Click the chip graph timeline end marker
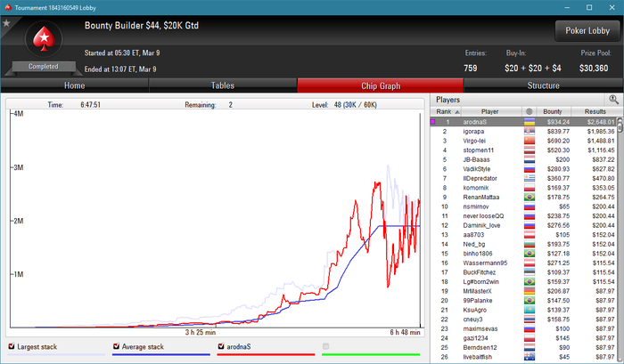The image size is (624, 364). 420,326
